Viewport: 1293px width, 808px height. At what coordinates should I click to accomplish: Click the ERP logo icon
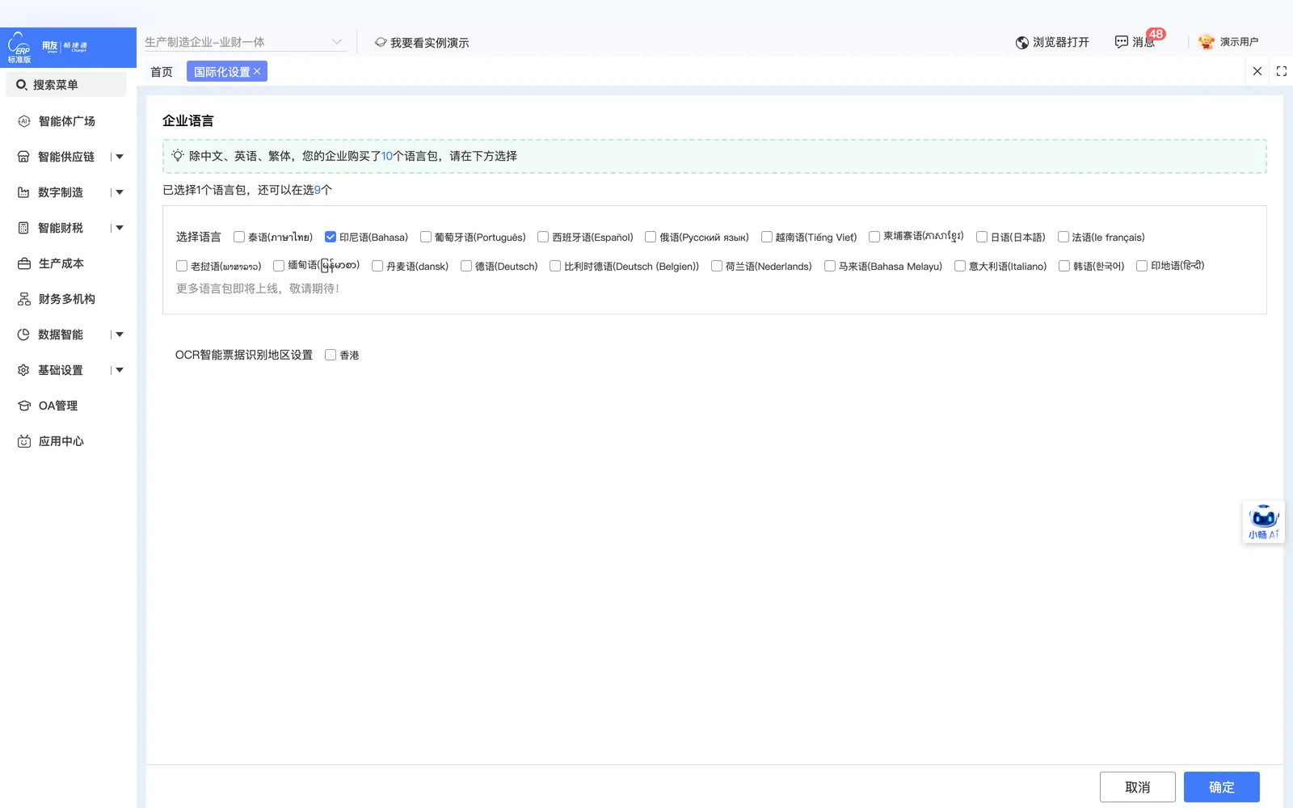[19, 47]
